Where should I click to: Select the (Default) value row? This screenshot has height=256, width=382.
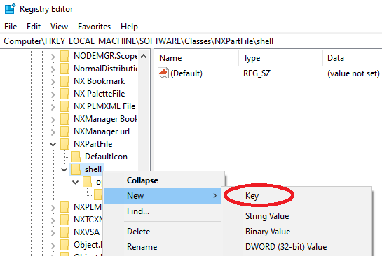click(x=268, y=73)
